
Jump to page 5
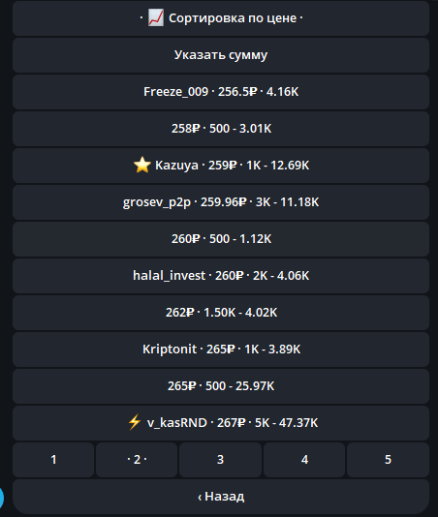click(x=388, y=460)
